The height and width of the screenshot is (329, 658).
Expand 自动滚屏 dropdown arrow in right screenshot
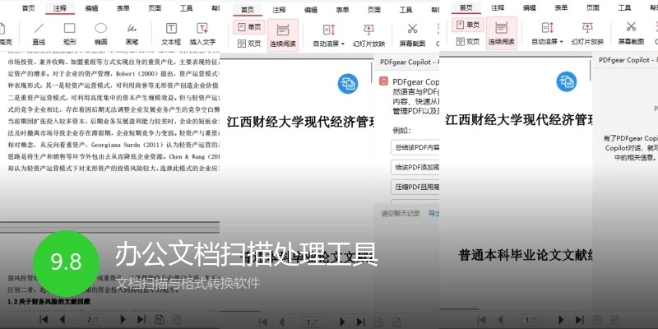coord(561,42)
